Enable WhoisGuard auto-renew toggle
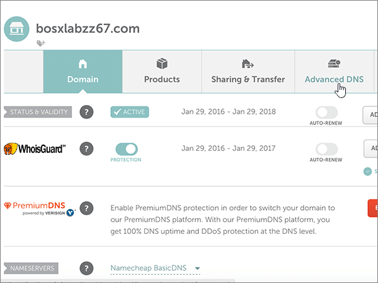378x283 pixels. click(326, 149)
